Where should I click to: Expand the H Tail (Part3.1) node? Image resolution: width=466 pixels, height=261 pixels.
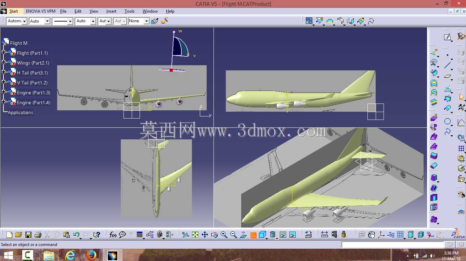3,72
